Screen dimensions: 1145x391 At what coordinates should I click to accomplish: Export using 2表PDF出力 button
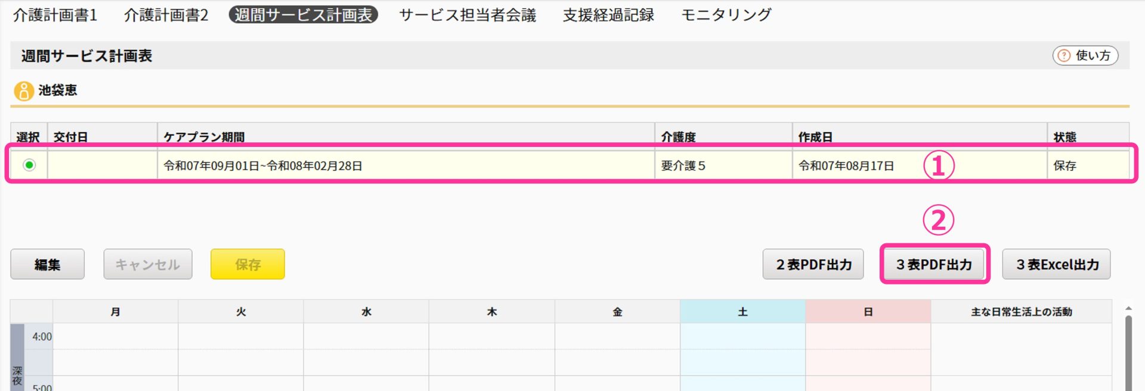[x=813, y=264]
